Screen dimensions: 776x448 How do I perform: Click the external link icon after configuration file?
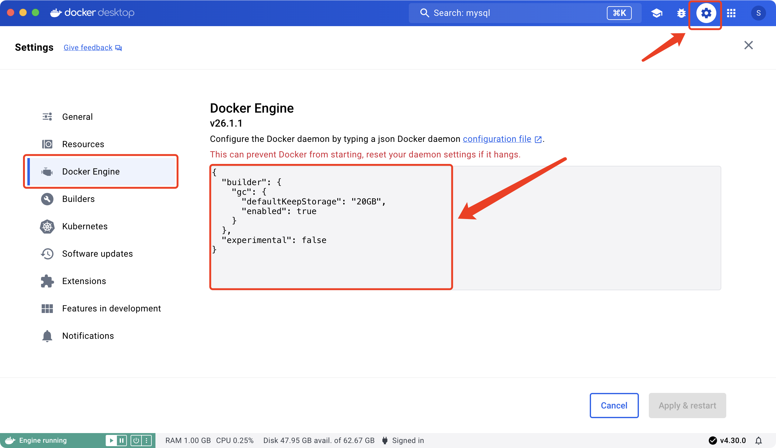(x=538, y=139)
